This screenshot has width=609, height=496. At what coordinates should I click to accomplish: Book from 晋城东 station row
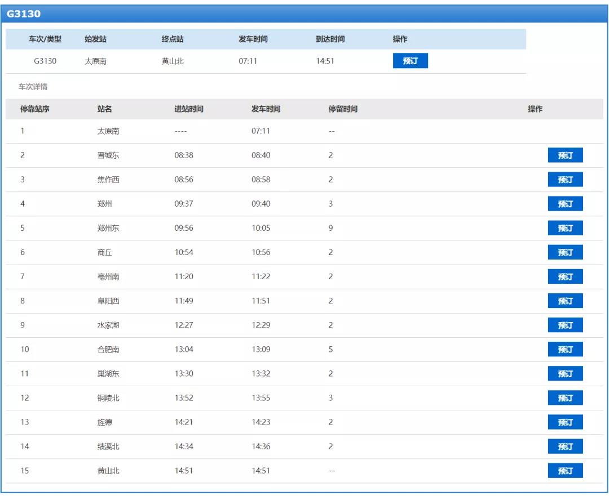[x=565, y=155]
